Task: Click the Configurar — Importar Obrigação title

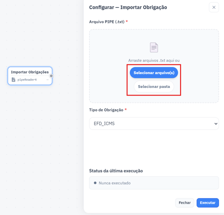Action: pos(128,7)
